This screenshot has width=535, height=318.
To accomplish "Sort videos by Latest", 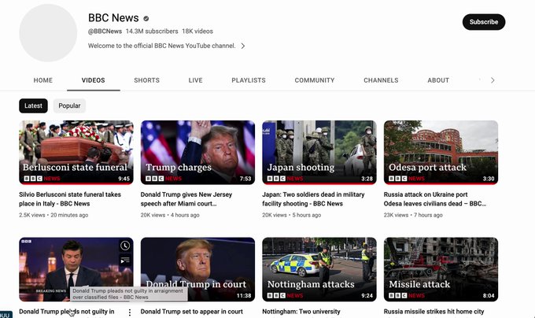I will click(x=33, y=105).
